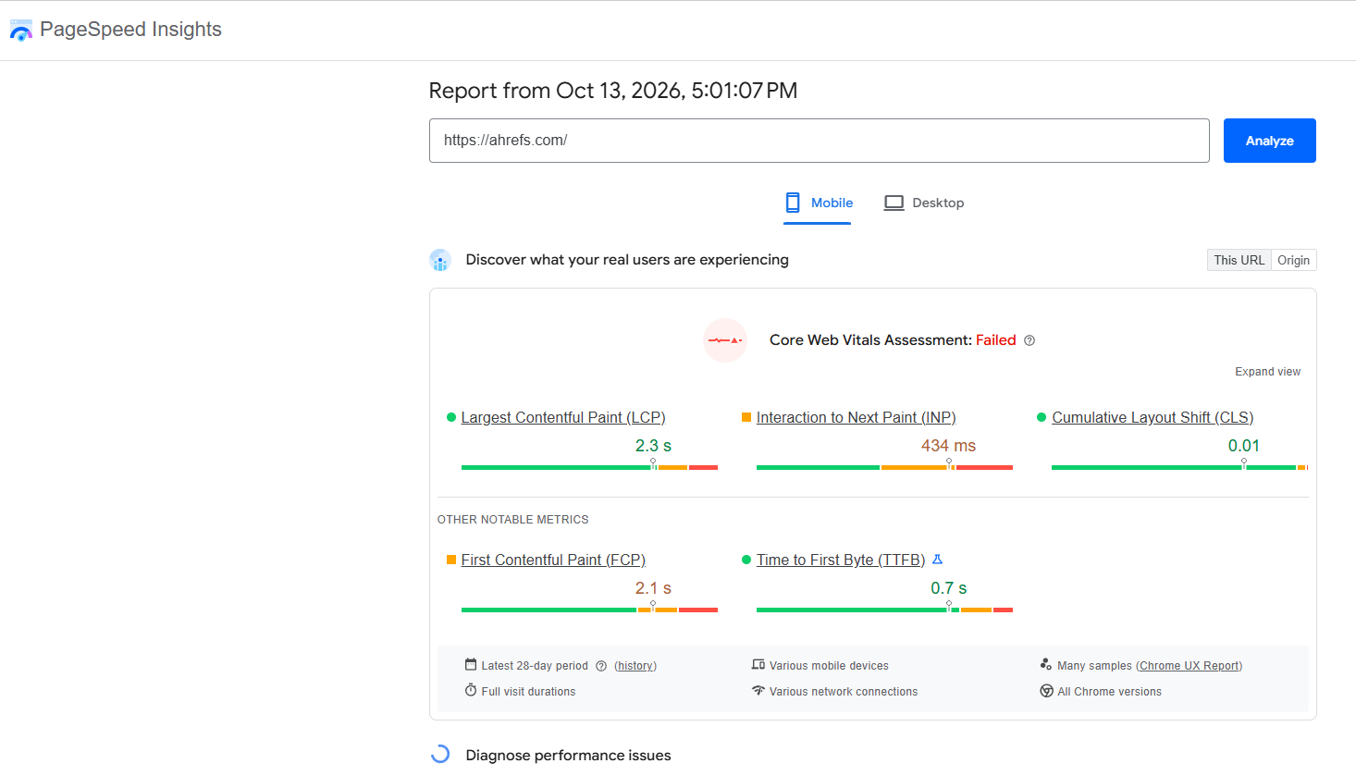Click the Report from Oct 13, 2026 heading
The image size is (1356, 776).
[613, 91]
